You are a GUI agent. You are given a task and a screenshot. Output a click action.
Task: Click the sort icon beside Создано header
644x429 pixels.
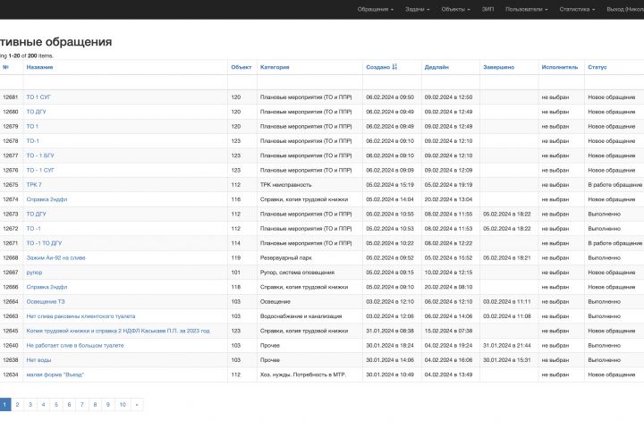pos(395,67)
